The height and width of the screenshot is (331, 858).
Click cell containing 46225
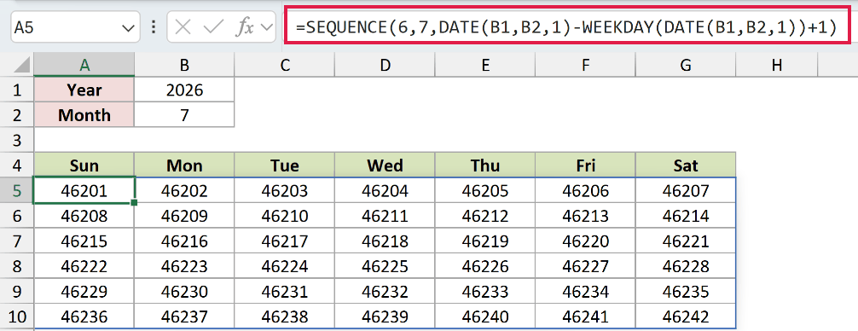click(x=386, y=266)
